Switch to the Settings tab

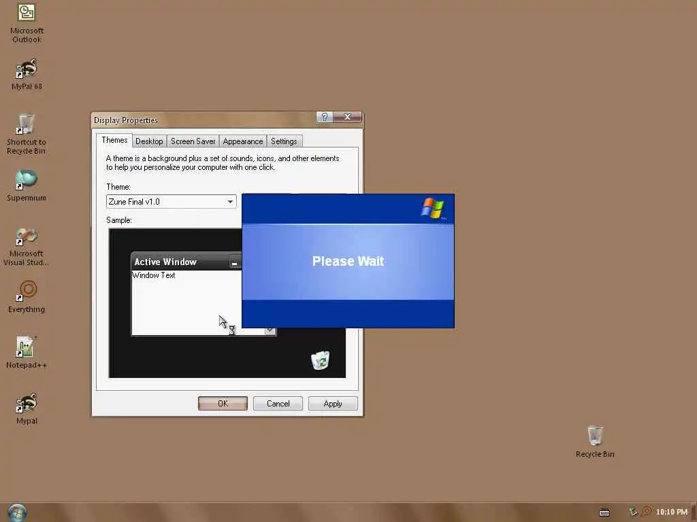(x=284, y=141)
